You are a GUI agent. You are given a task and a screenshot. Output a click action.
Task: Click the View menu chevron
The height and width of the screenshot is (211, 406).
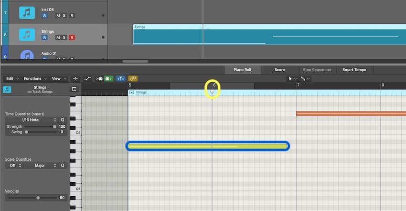point(65,79)
